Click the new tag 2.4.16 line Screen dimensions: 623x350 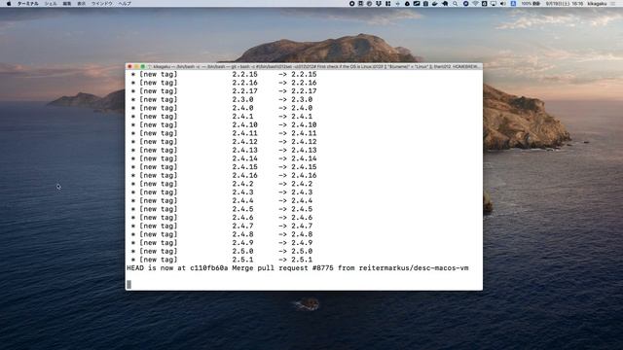point(224,175)
